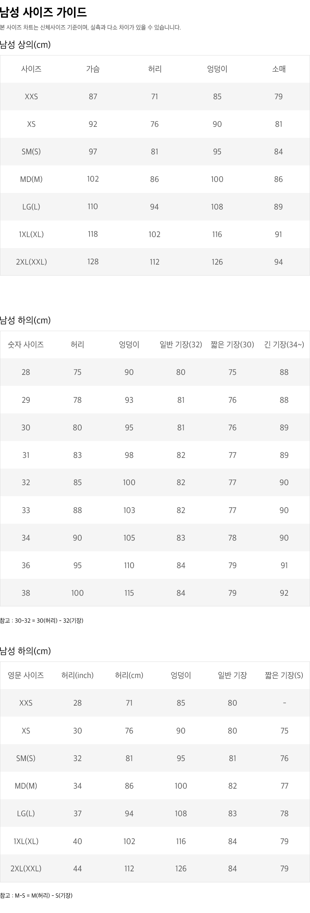Select the 2XL(XXL) row in tops table
Viewport: 310px width, 913px height.
pyautogui.click(x=155, y=262)
